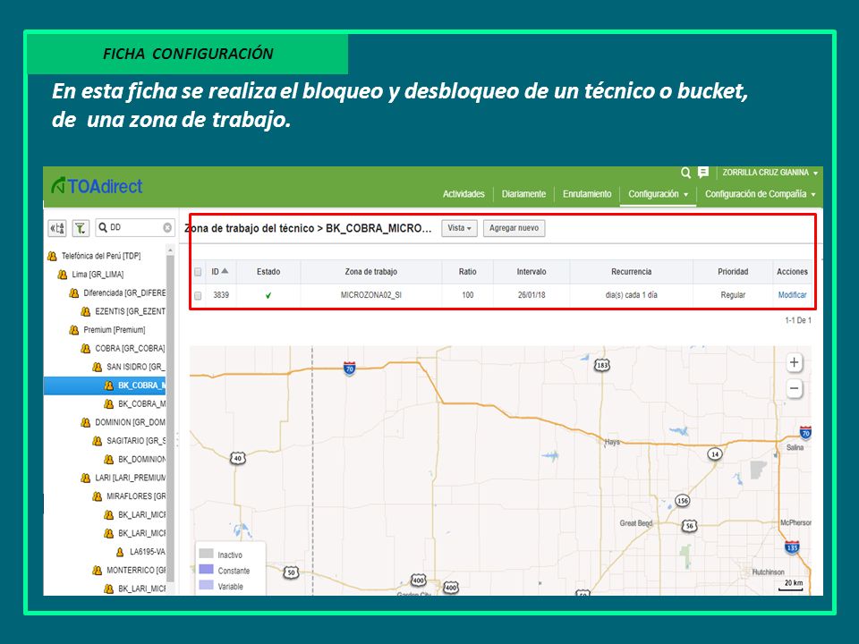Open user menu ZORRILLA CRUZ GIANINA
The height and width of the screenshot is (644, 859).
tap(770, 173)
